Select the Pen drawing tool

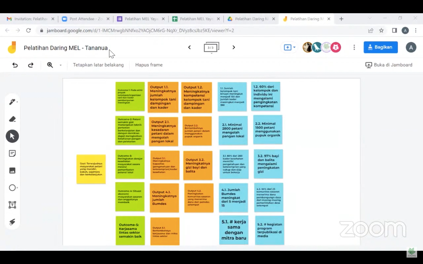click(12, 102)
